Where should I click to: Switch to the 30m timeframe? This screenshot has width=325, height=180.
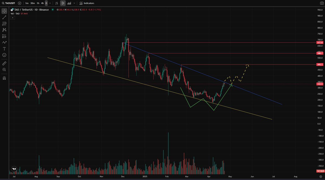point(32,3)
